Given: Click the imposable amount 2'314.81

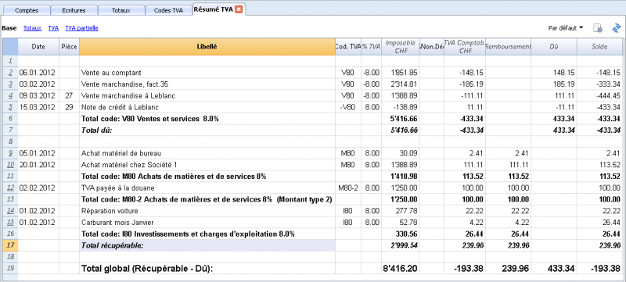Looking at the screenshot, I should point(401,84).
